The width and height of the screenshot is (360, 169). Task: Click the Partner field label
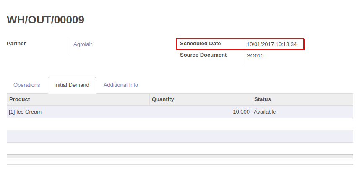click(x=16, y=44)
